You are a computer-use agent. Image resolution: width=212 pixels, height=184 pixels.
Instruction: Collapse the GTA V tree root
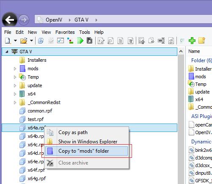point(7,52)
